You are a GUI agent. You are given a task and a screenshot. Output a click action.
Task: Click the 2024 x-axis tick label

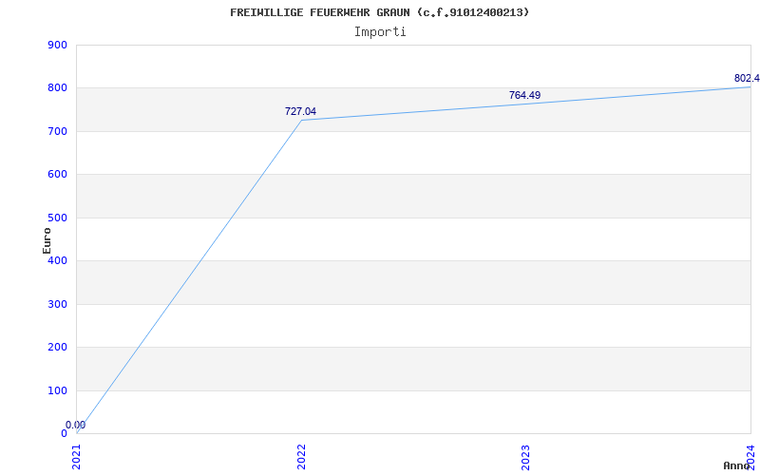tap(750, 456)
